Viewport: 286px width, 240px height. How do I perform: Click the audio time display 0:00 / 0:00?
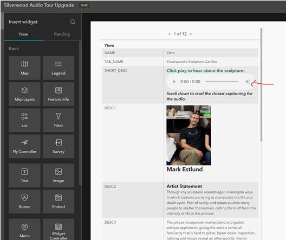click(190, 82)
